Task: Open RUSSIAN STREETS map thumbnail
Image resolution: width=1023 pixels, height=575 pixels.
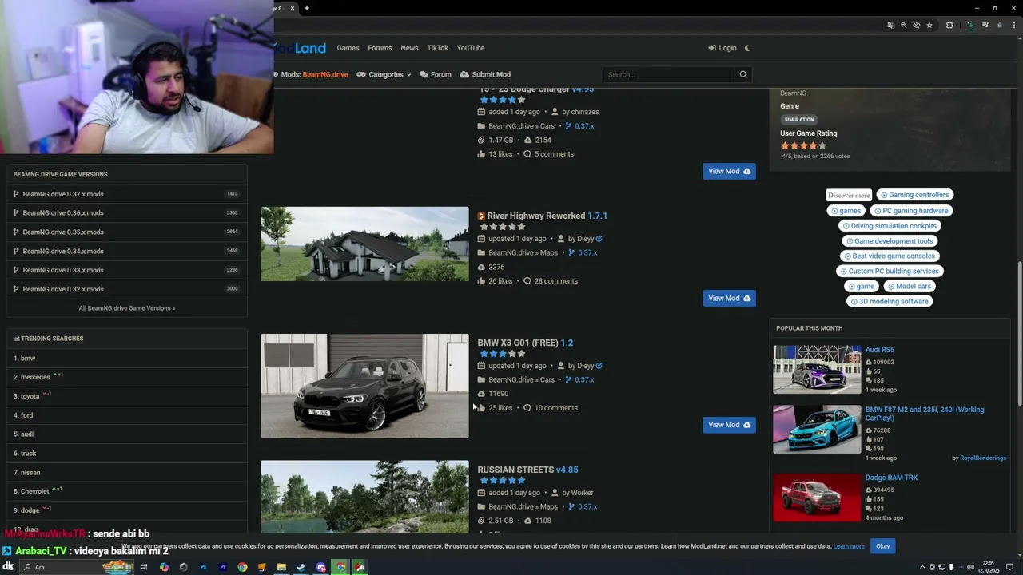Action: coord(364,496)
